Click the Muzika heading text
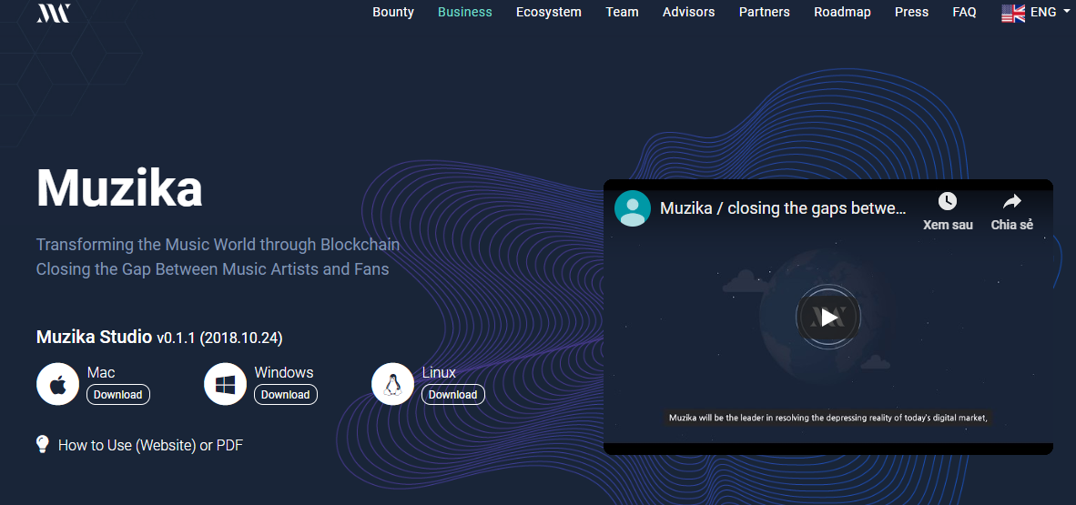Screen dimensions: 1076x505 [119, 187]
